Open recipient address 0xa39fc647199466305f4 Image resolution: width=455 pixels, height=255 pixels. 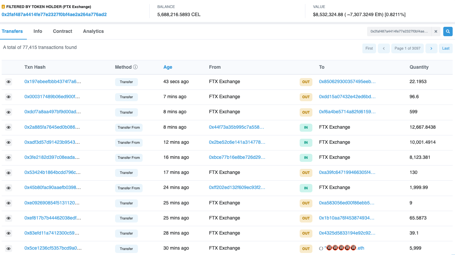[347, 172]
